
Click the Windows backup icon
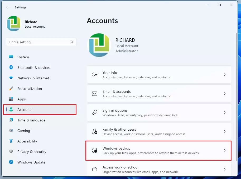coord(95,150)
